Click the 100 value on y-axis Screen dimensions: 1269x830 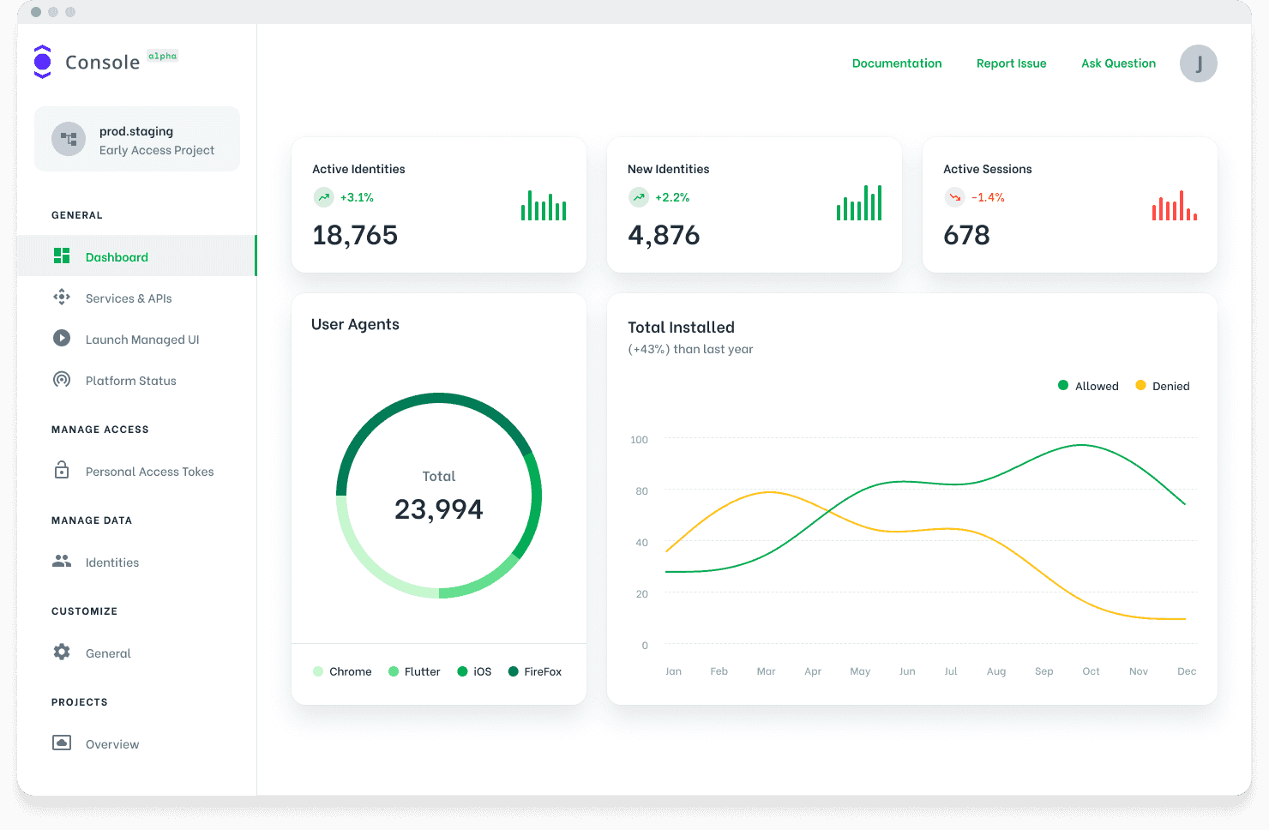(x=639, y=440)
